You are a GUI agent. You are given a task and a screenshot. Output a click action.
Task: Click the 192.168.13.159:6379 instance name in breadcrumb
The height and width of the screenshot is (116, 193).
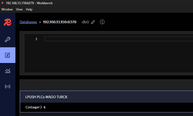click(60, 22)
